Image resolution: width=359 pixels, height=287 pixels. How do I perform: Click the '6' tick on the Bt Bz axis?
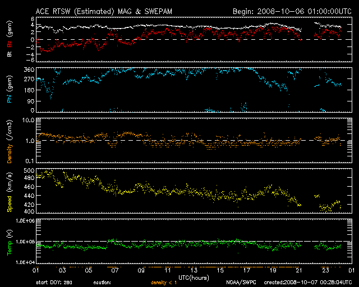33,18
